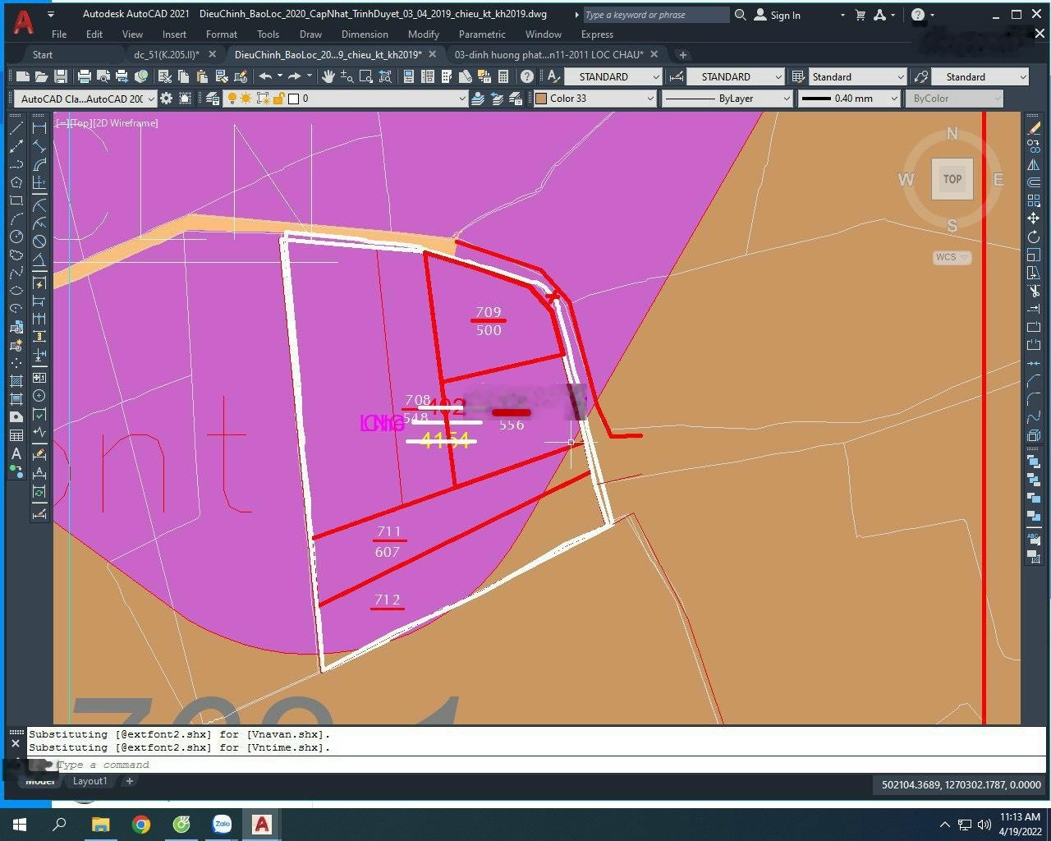Select the Move tool in modify toolbar
1051x841 pixels.
point(1034,218)
